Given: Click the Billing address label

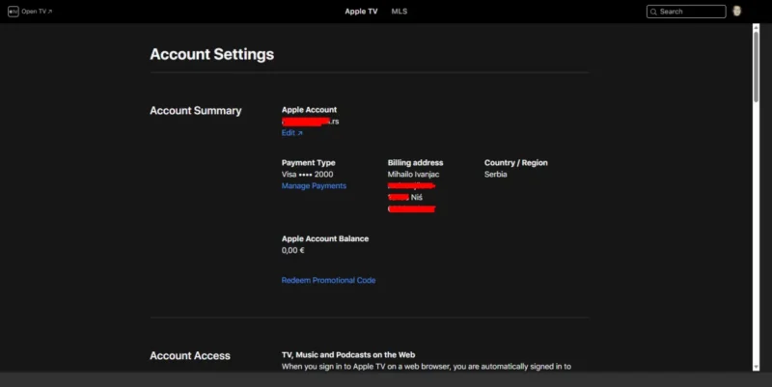Looking at the screenshot, I should click(415, 162).
